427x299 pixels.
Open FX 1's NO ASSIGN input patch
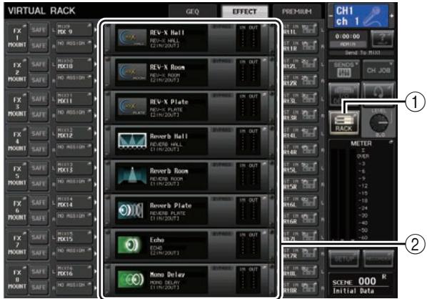74,46
